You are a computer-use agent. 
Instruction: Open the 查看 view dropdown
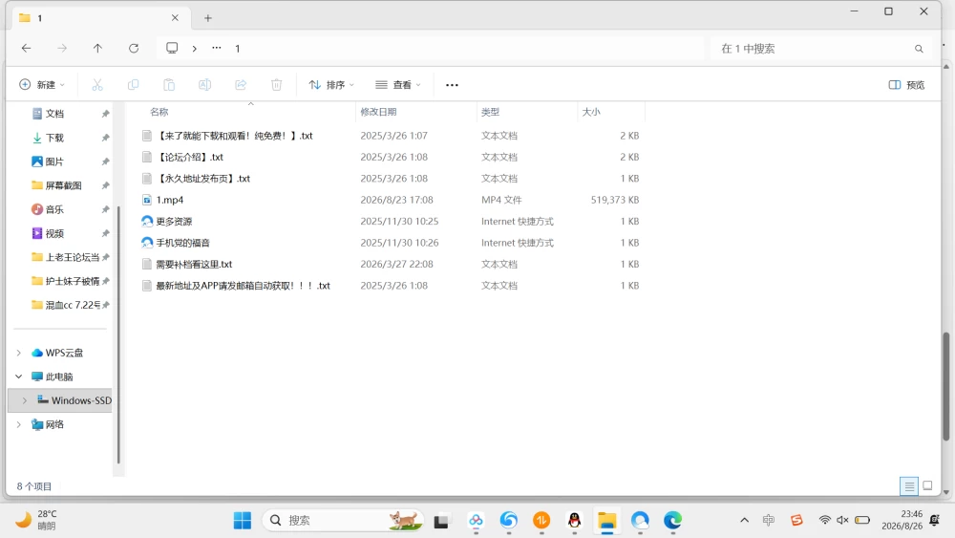click(398, 85)
